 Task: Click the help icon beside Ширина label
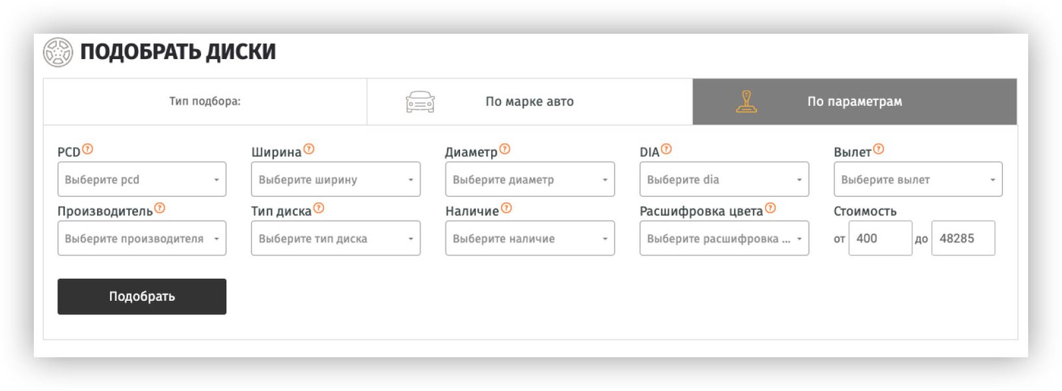(x=309, y=150)
